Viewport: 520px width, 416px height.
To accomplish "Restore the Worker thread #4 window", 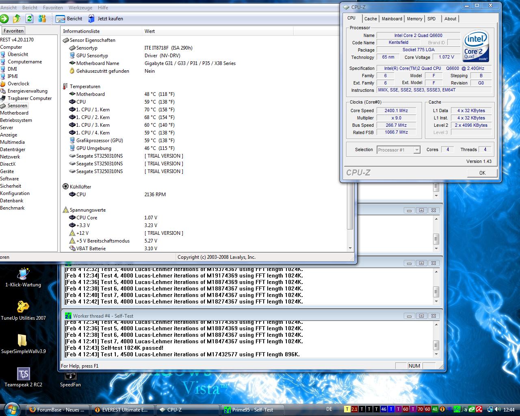I will pyautogui.click(x=421, y=316).
